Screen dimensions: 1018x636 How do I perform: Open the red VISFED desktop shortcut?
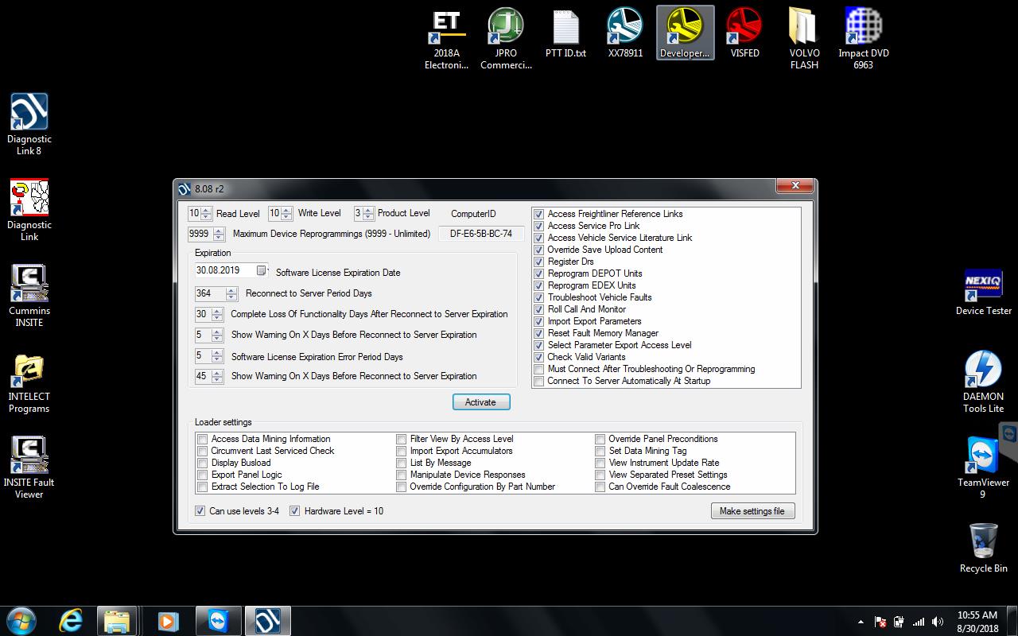[x=744, y=33]
